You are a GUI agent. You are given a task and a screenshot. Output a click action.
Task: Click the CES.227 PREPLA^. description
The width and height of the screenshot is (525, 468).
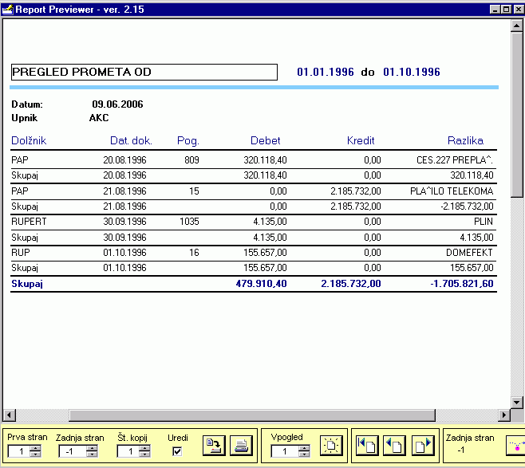pyautogui.click(x=455, y=160)
